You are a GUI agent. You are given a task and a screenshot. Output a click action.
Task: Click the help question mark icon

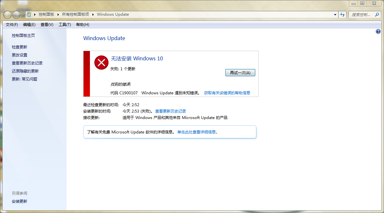pos(378,31)
